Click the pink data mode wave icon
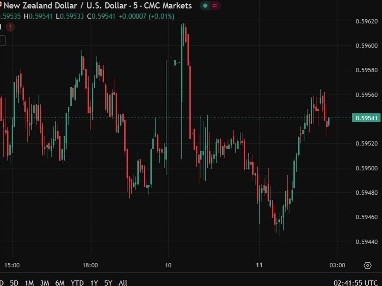 (215, 6)
